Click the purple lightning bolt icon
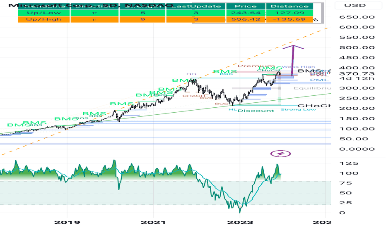The width and height of the screenshot is (386, 227). (281, 154)
